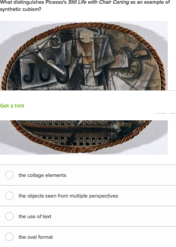
Task: Click the lower chair caning image portion
Action: pos(84,137)
